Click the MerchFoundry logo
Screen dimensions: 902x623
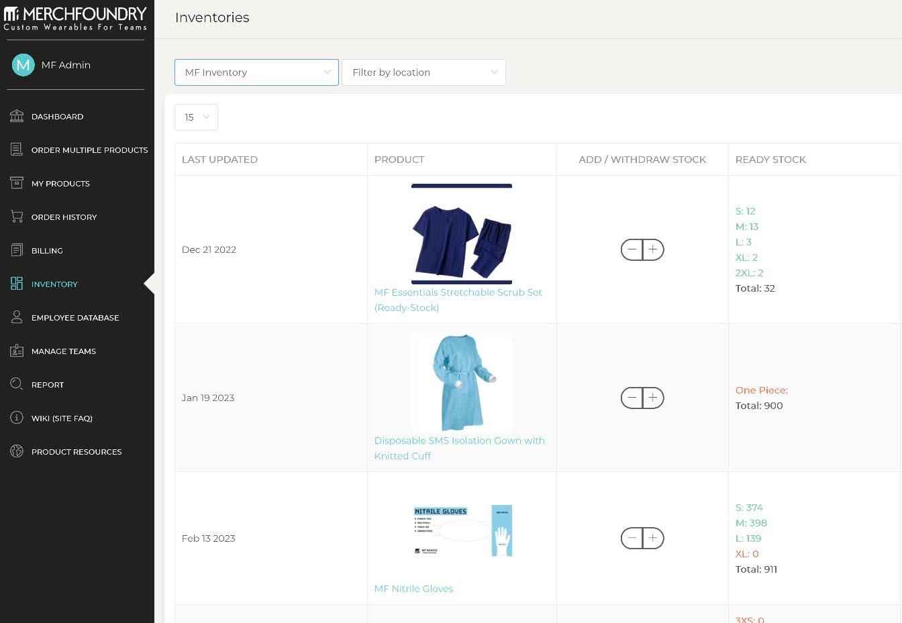pos(75,19)
